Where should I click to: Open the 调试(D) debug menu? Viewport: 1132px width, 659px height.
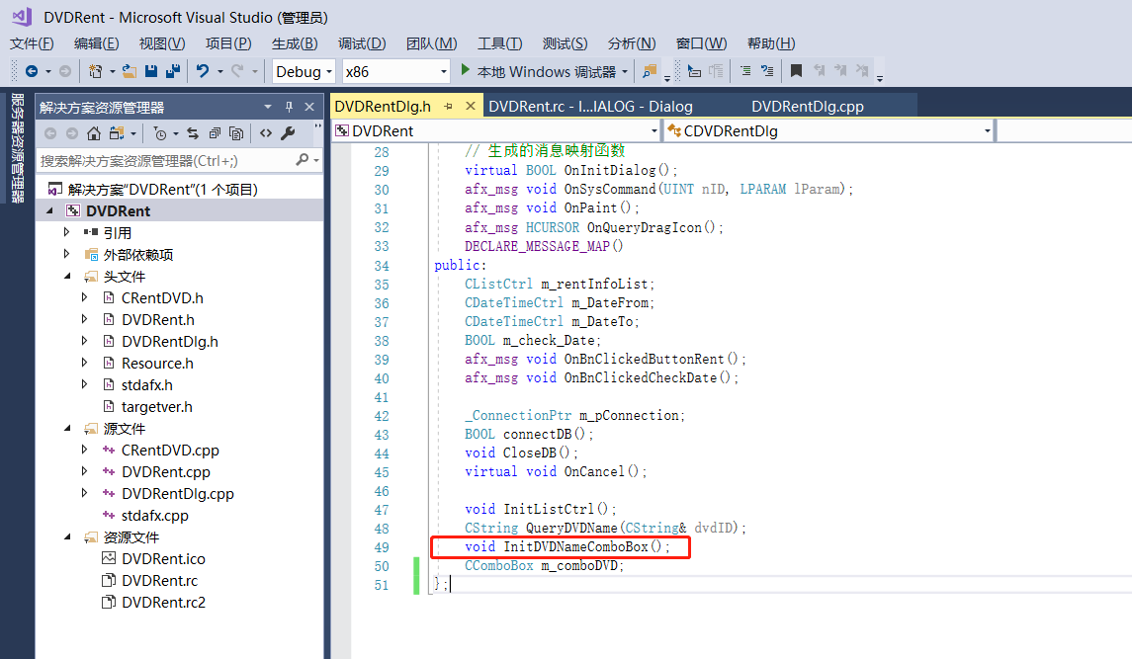tap(362, 43)
